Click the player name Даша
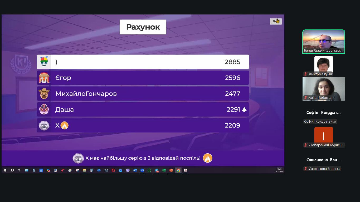 (65, 110)
